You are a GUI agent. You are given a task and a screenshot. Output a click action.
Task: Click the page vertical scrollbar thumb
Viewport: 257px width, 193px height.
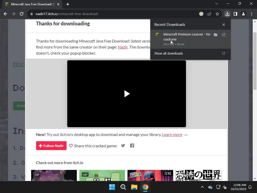(255, 61)
